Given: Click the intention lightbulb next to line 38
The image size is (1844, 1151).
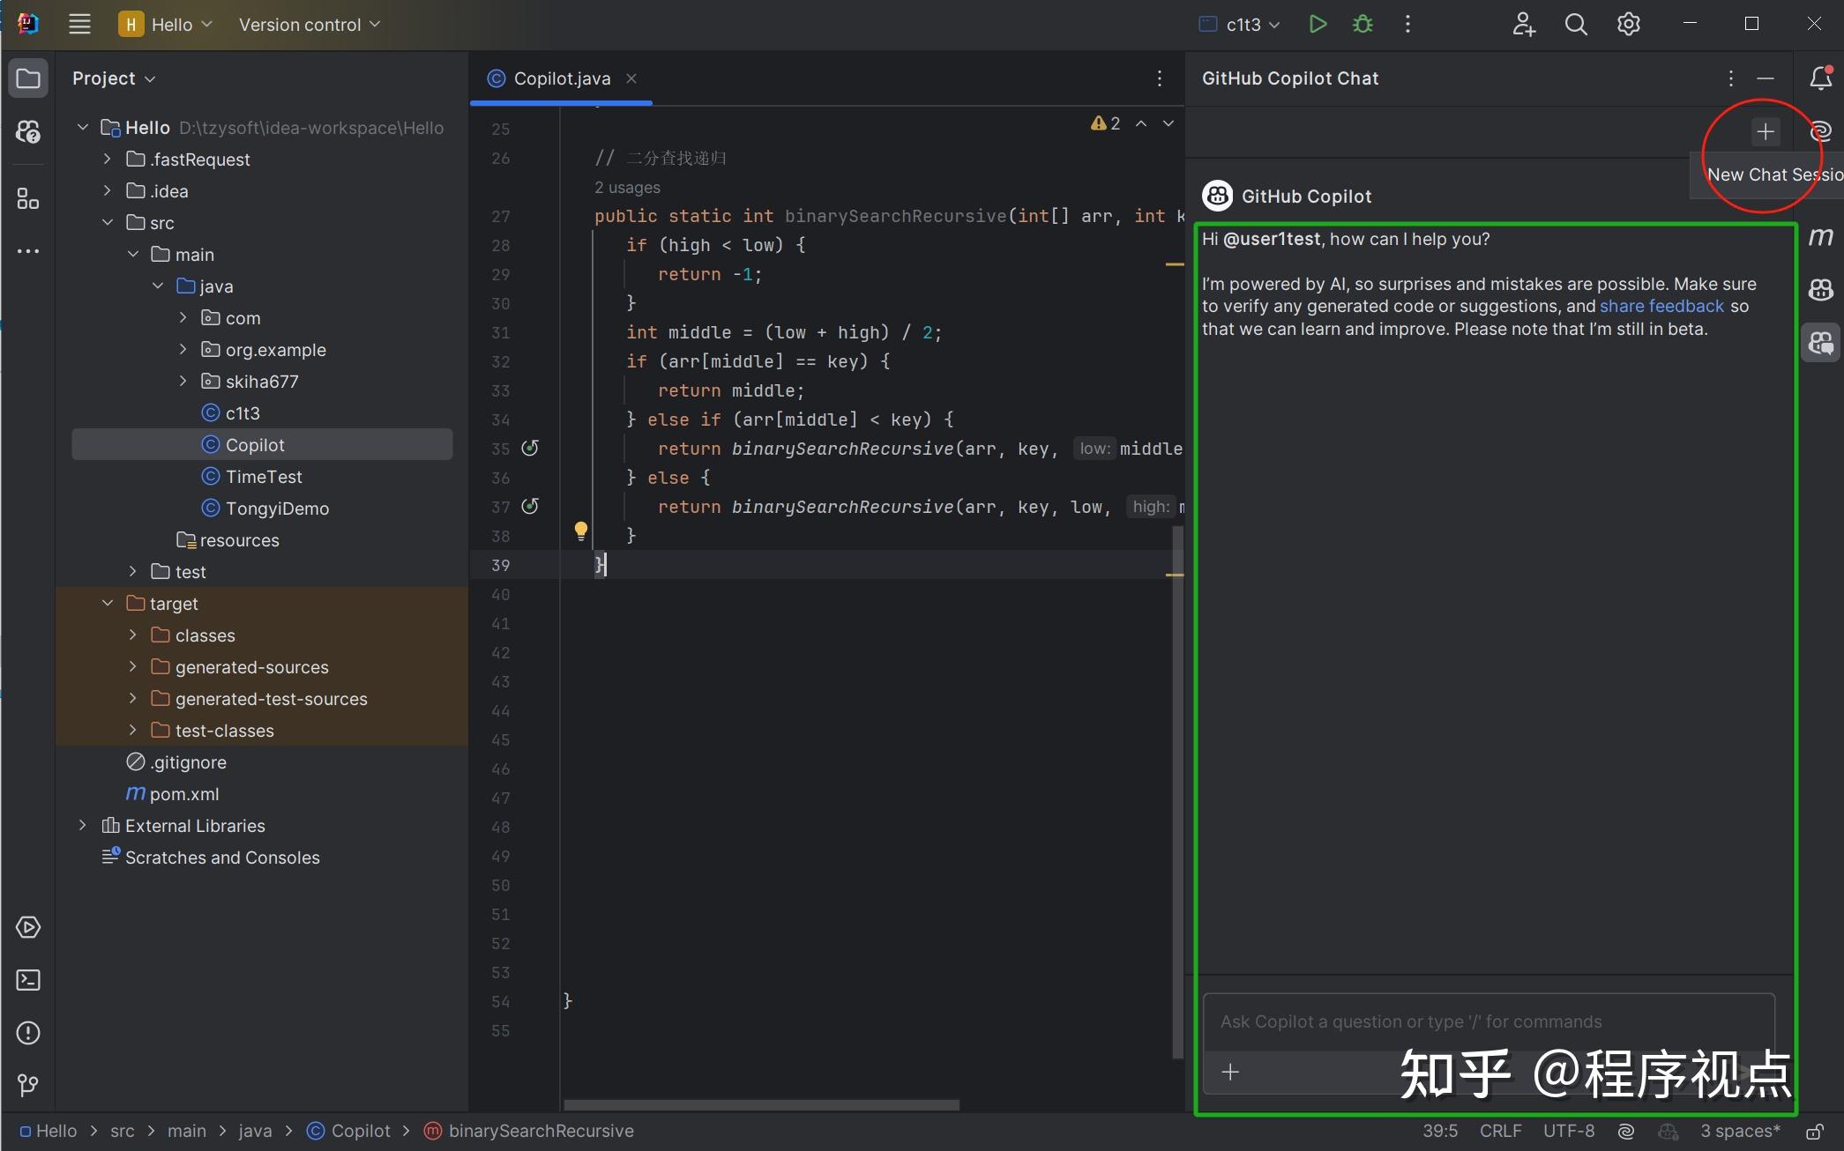Looking at the screenshot, I should 580,531.
